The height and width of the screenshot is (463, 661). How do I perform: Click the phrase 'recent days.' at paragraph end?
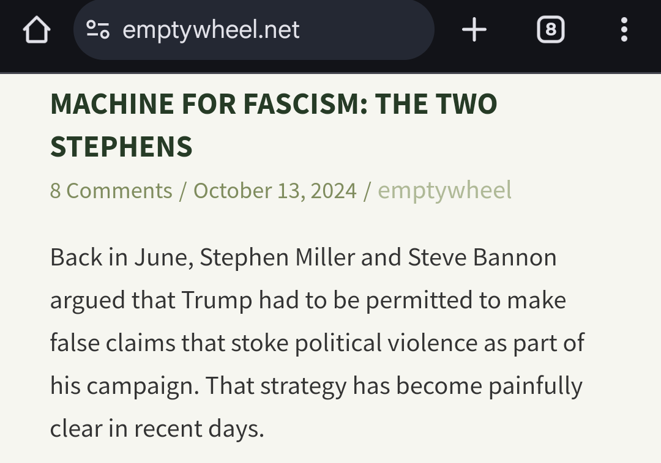point(199,429)
